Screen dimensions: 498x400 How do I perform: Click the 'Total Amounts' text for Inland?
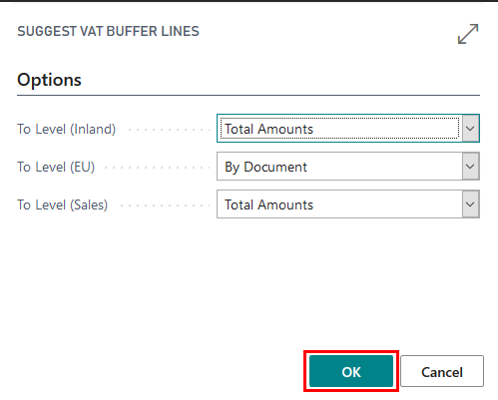pyautogui.click(x=269, y=129)
